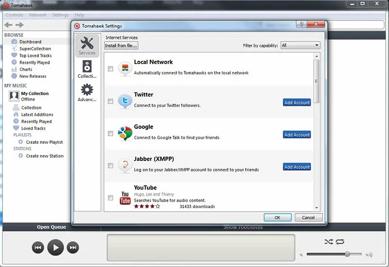Tick the YouTube resolver checkbox
389x267 pixels.
coord(110,197)
